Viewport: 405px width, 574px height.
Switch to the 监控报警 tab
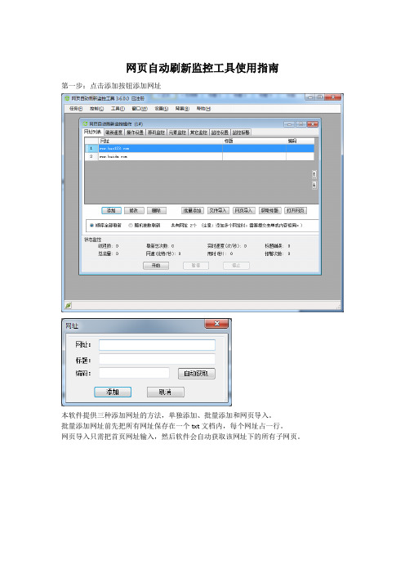pos(241,132)
